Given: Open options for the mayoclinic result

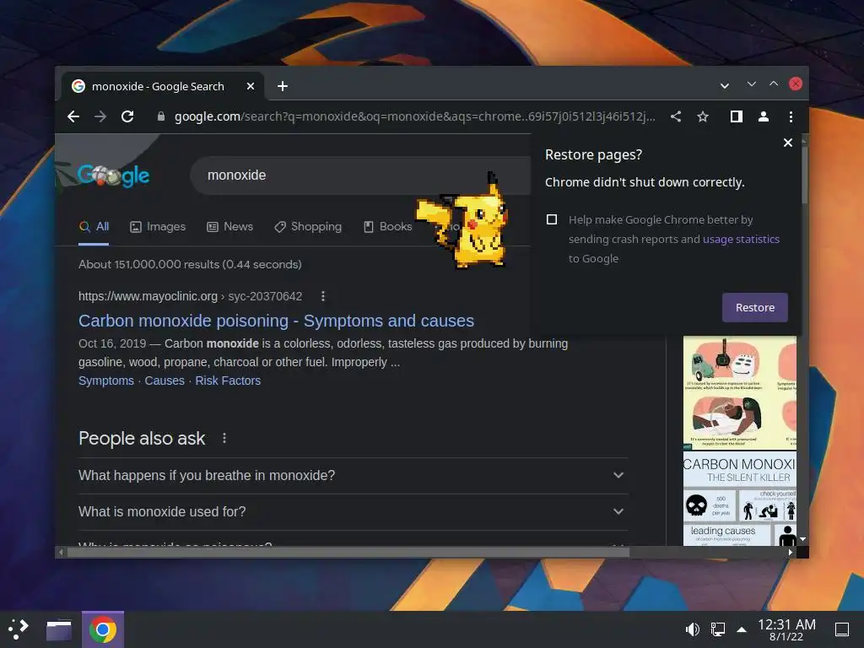Looking at the screenshot, I should click(323, 296).
